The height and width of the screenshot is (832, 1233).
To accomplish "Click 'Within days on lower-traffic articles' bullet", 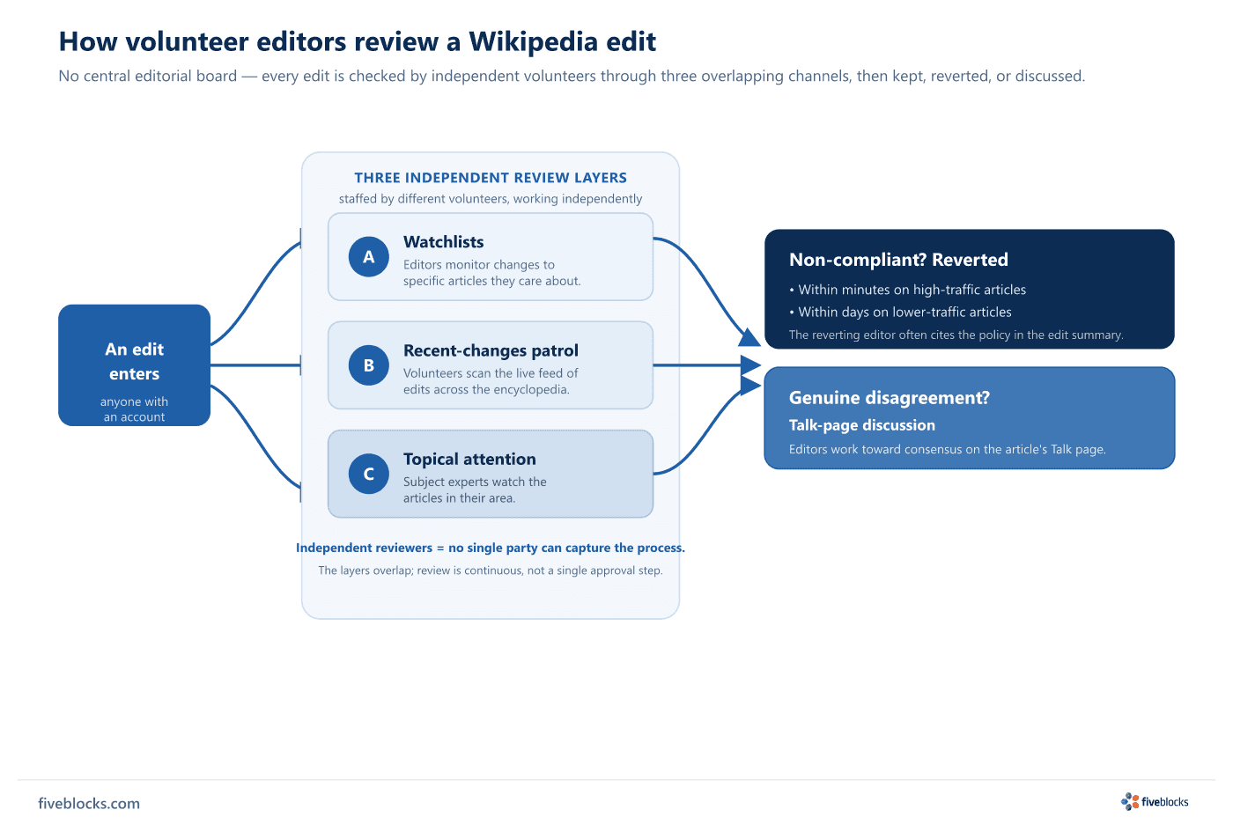I will [900, 312].
